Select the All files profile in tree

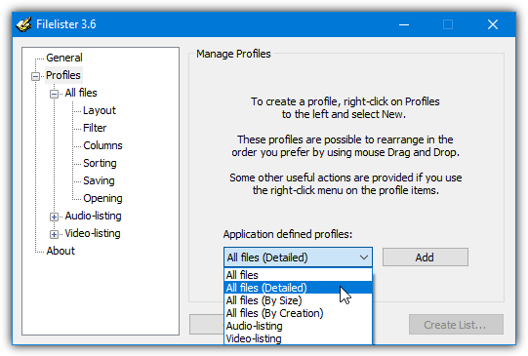pos(81,93)
